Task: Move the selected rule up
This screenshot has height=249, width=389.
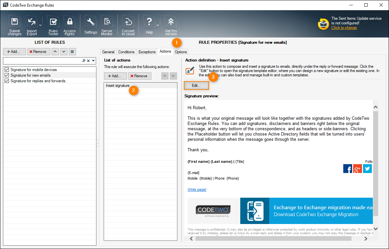Action: (55, 52)
